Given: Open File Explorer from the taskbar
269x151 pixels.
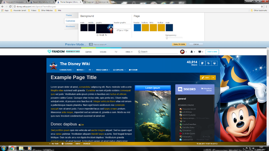Looking at the screenshot, I should (21, 148).
